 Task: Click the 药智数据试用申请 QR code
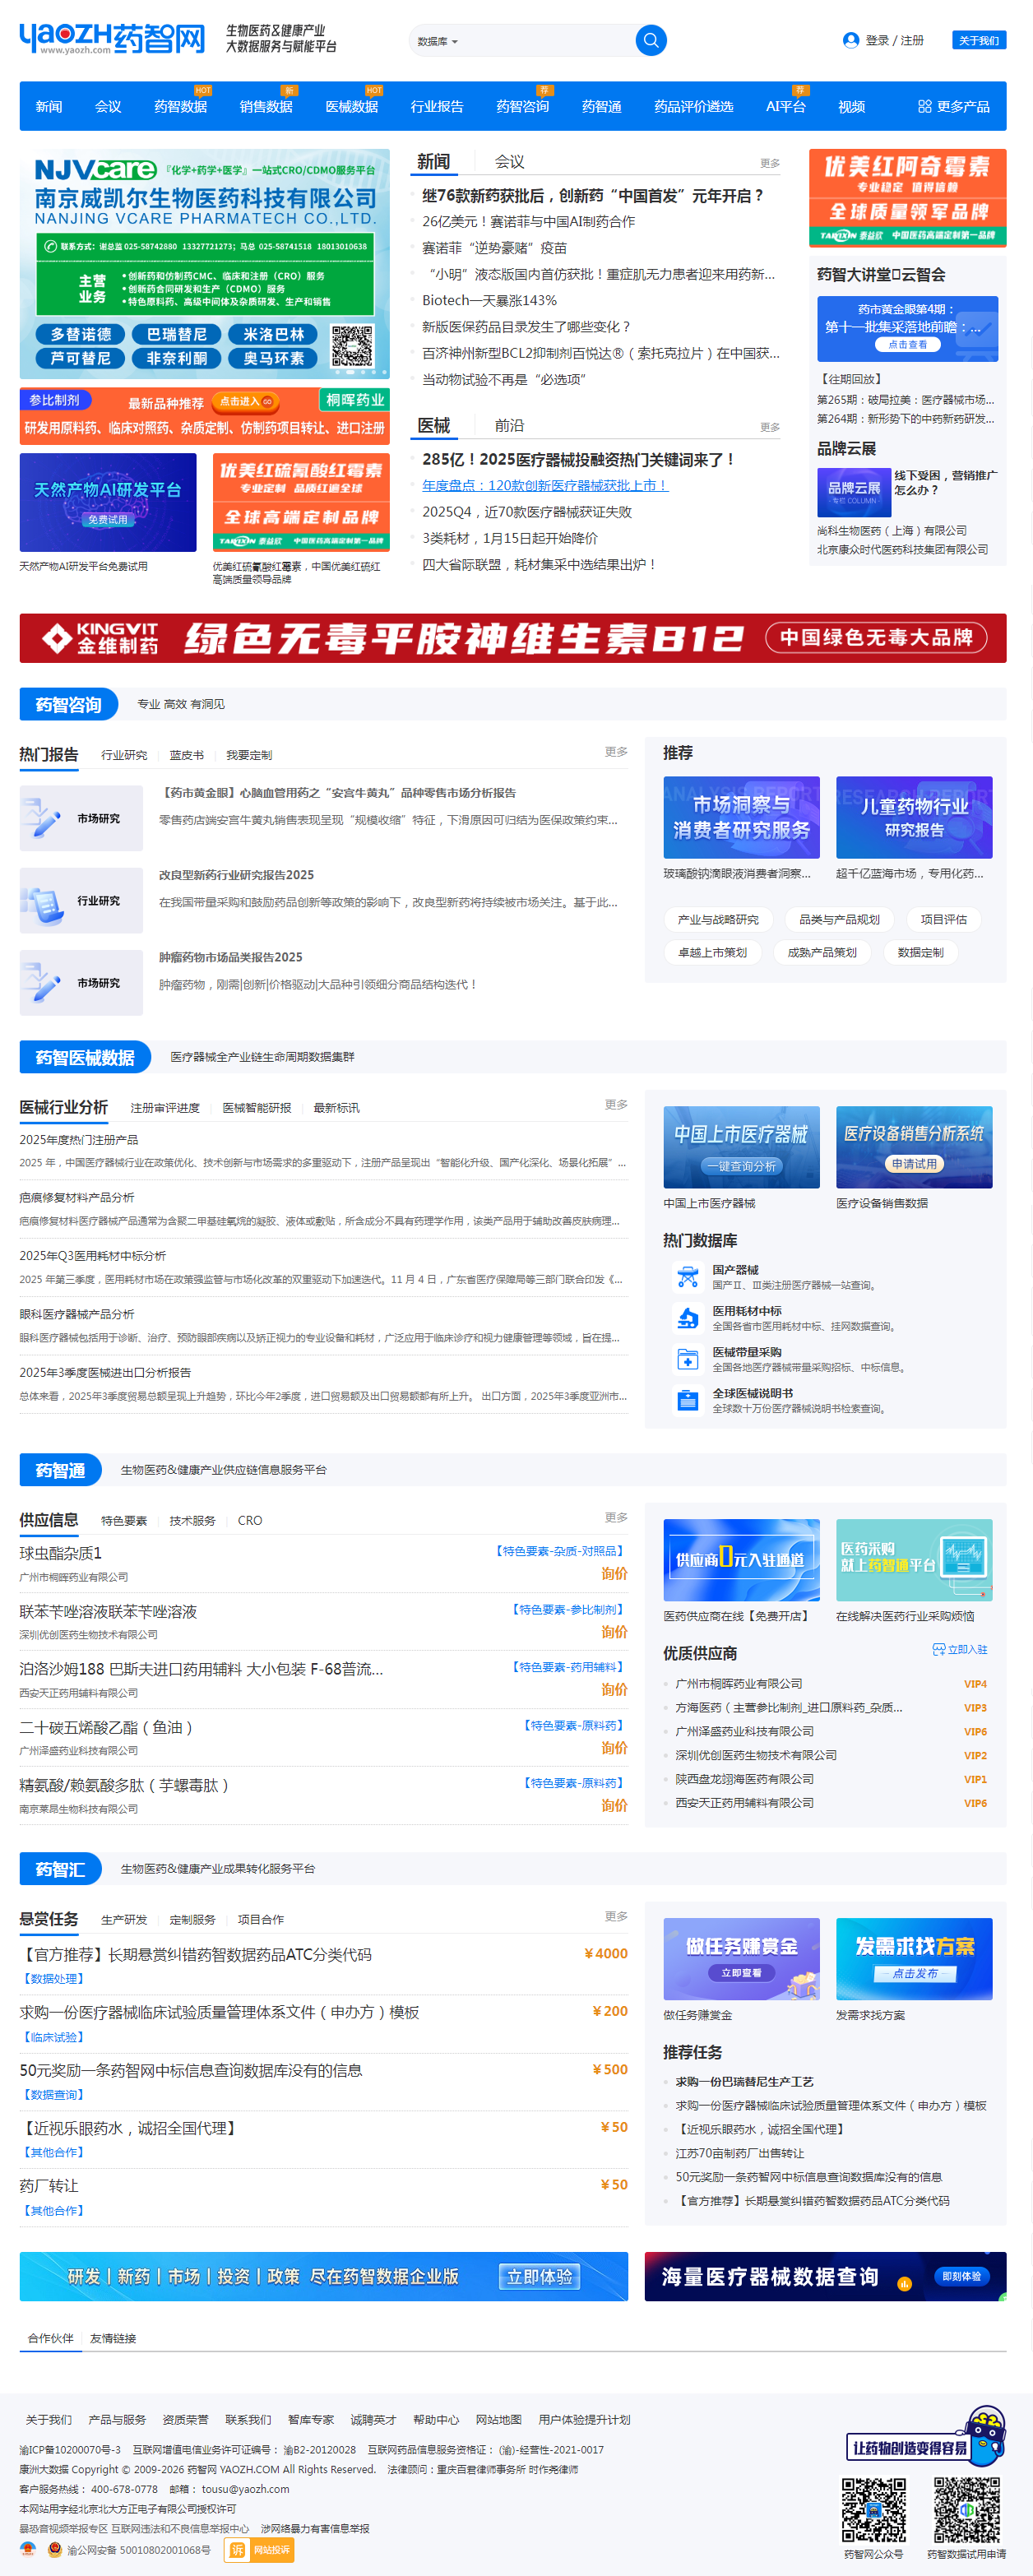click(966, 2510)
